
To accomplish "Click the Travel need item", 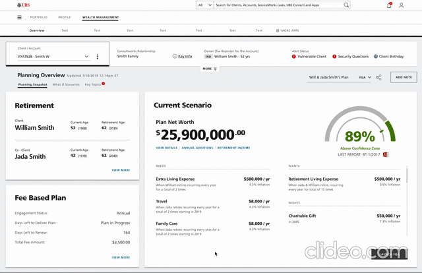I will click(212, 206).
